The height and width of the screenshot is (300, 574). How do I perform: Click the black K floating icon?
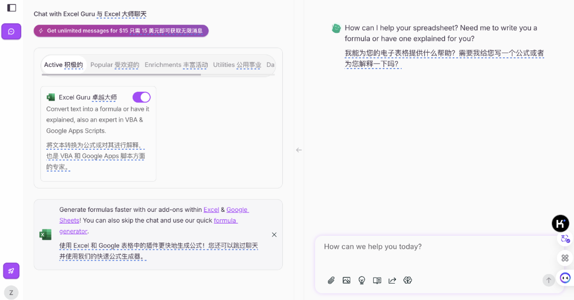[561, 223]
